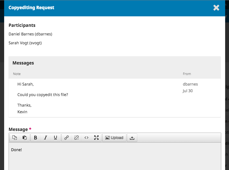Click the Note column header
229x170 pixels.
[17, 74]
